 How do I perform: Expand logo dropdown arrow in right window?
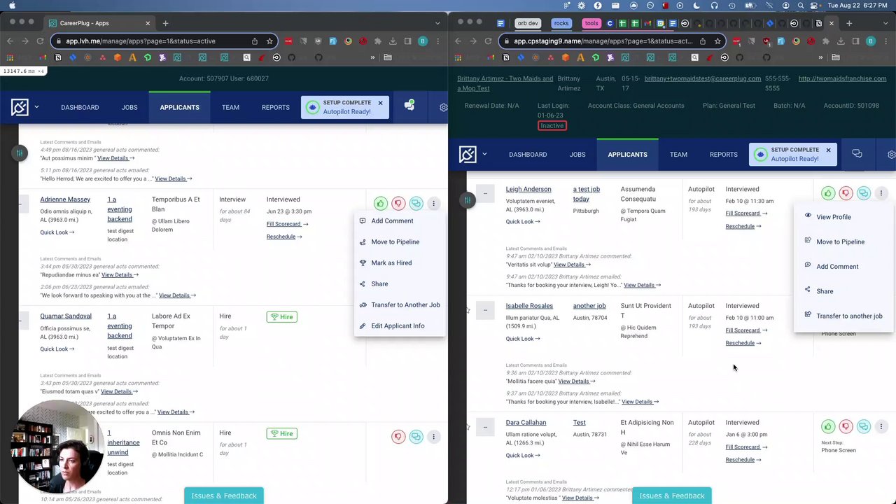point(484,154)
